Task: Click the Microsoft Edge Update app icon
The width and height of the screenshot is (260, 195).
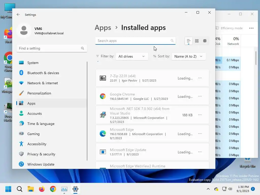Action: click(x=103, y=152)
